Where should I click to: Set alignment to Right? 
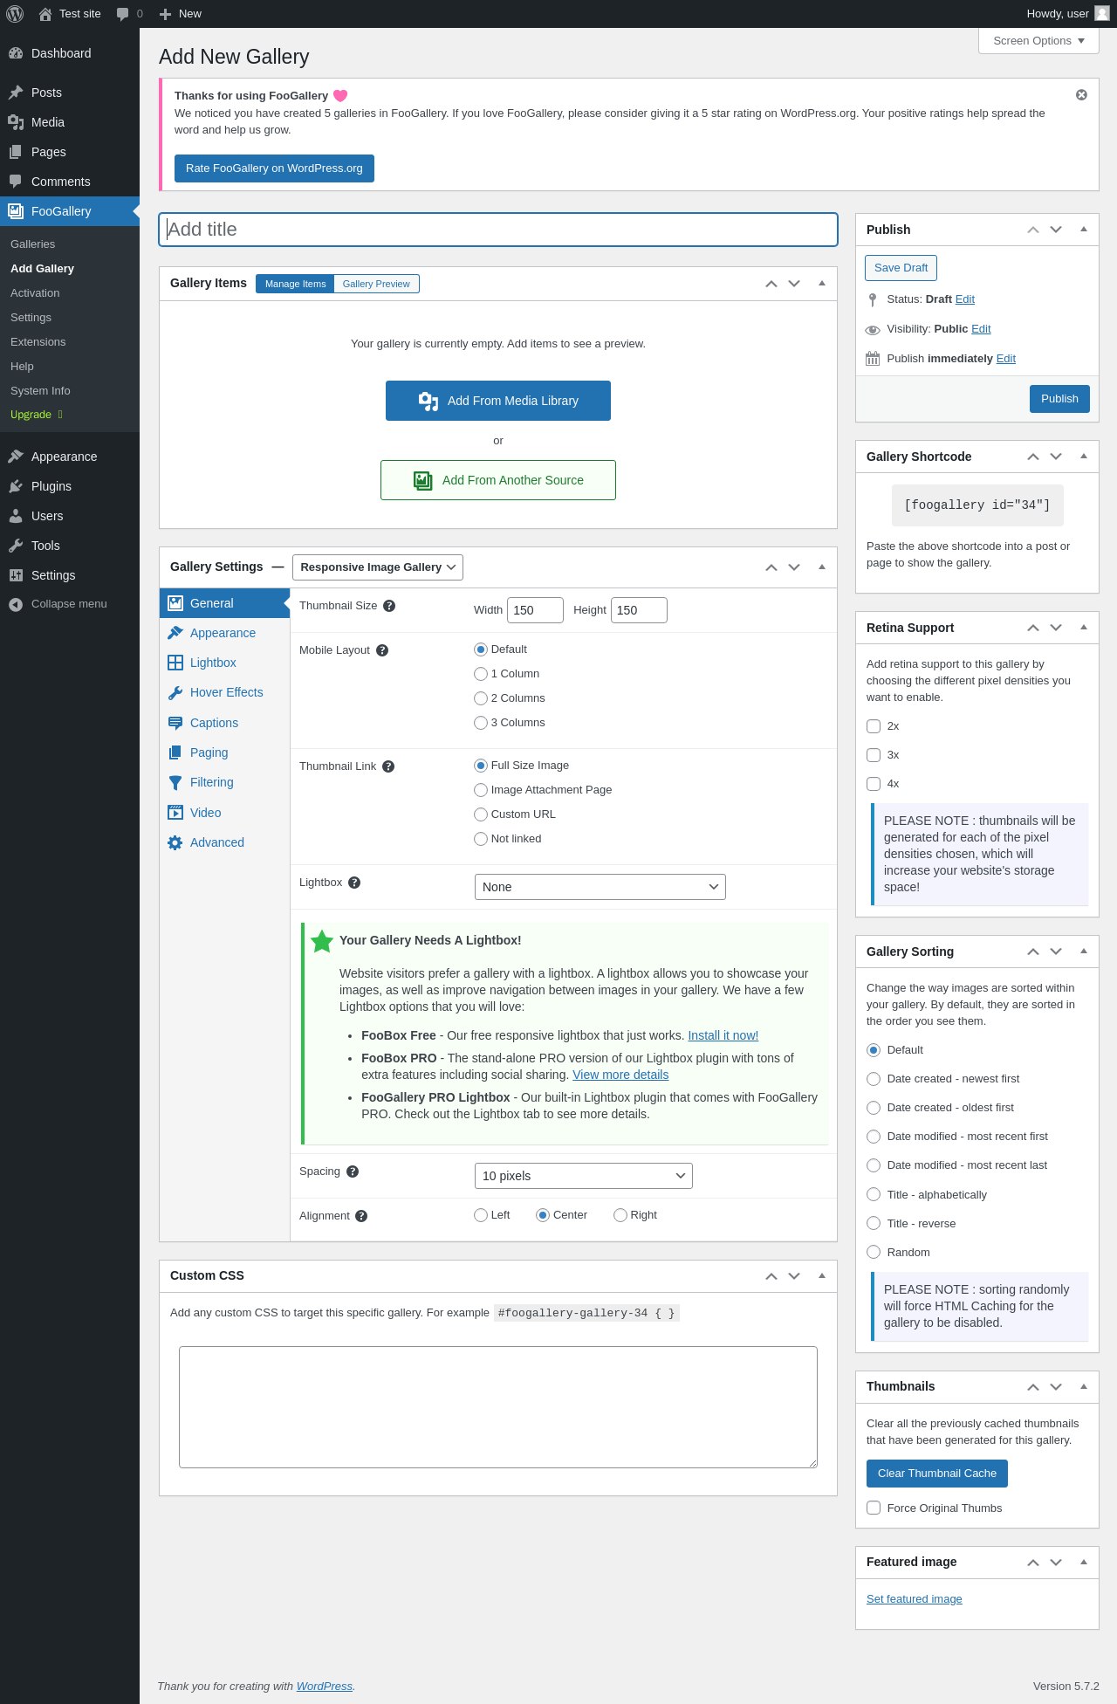pyautogui.click(x=620, y=1215)
